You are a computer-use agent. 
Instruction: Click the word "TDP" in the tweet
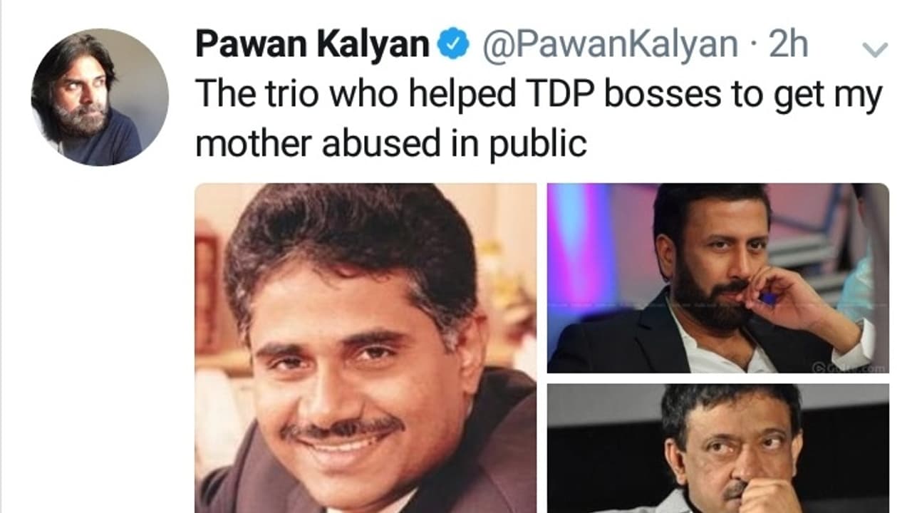(561, 93)
